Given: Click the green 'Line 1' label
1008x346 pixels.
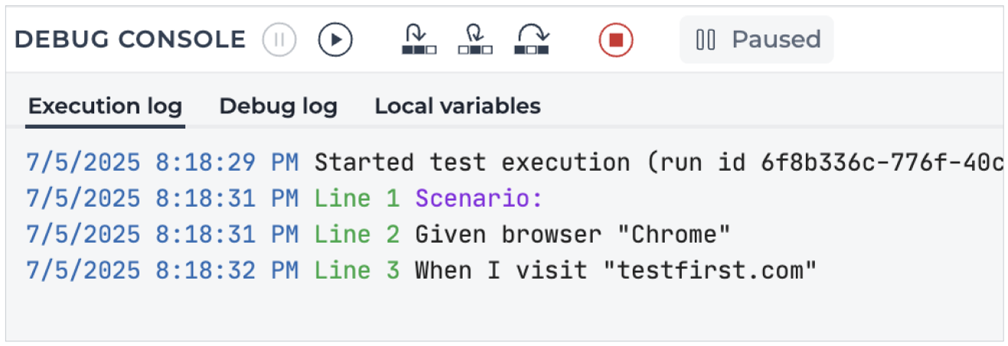Looking at the screenshot, I should [357, 199].
